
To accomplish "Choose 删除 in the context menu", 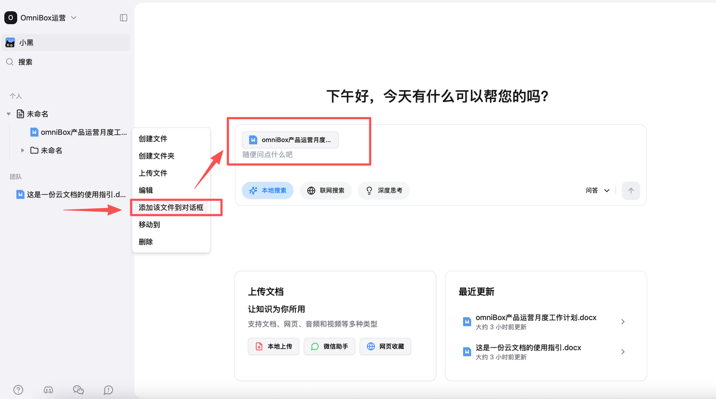I will point(146,242).
